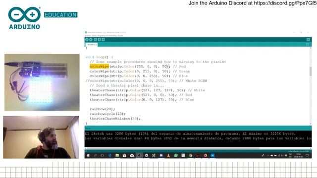
Task: Open the Microsoft Store taskbar icon
Action: tap(124, 155)
